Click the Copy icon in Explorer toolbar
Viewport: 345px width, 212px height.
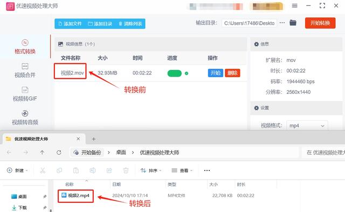click(59, 170)
